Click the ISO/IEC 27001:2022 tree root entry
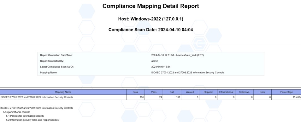 click(37, 108)
